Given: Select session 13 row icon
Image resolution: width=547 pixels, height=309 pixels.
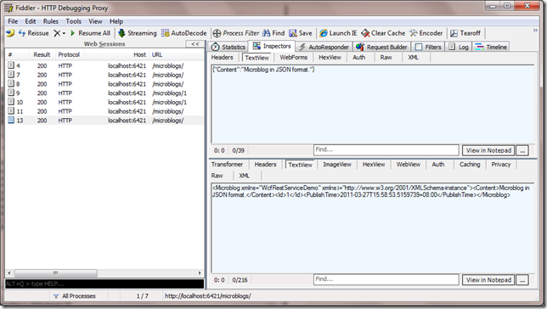Looking at the screenshot, I should tap(11, 120).
